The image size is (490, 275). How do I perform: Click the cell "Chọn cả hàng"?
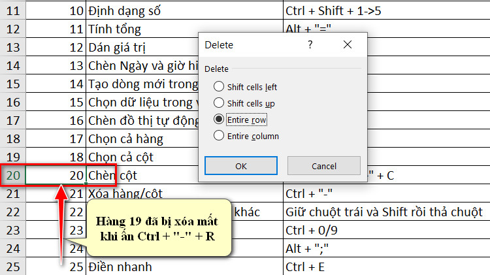pos(142,138)
